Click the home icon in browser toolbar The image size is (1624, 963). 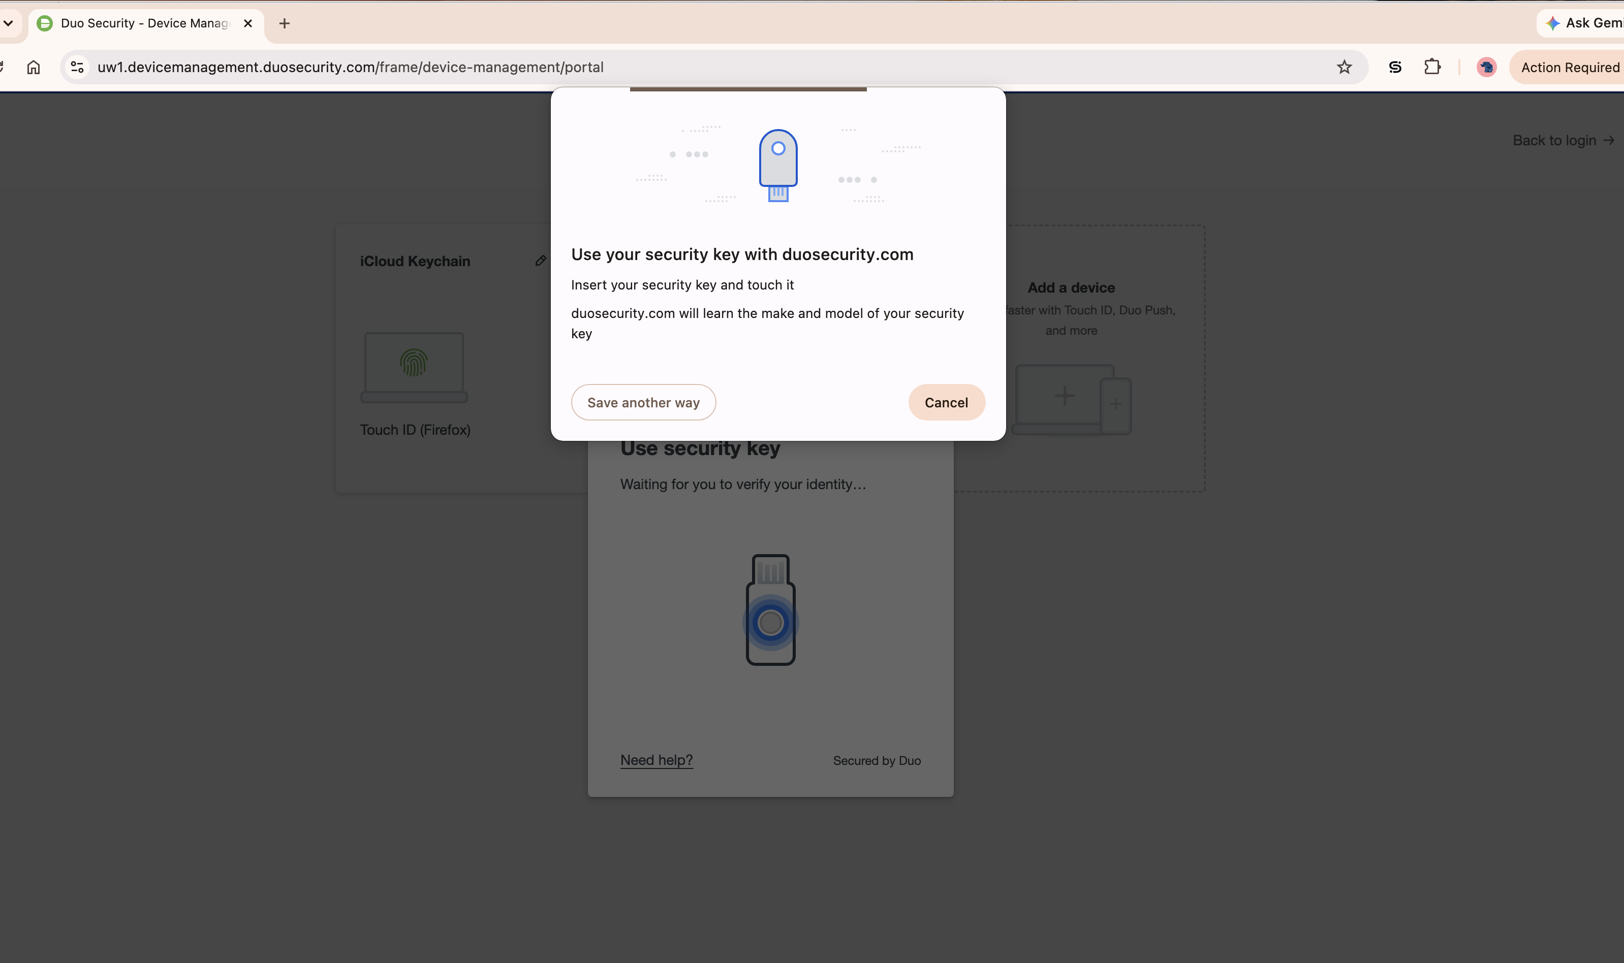point(34,68)
